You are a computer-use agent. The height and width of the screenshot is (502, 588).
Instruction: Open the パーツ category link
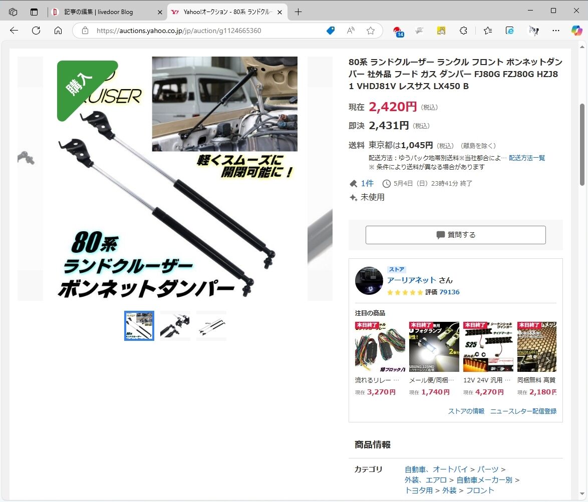(488, 469)
